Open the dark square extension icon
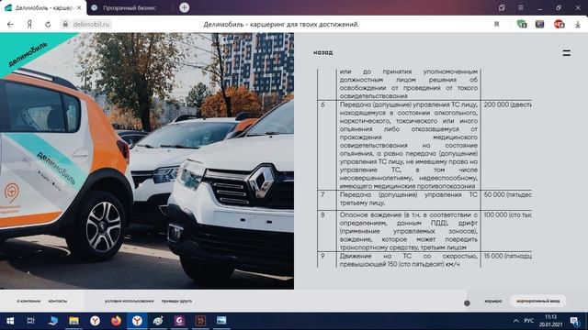This screenshot has width=588, height=330. pos(539,25)
